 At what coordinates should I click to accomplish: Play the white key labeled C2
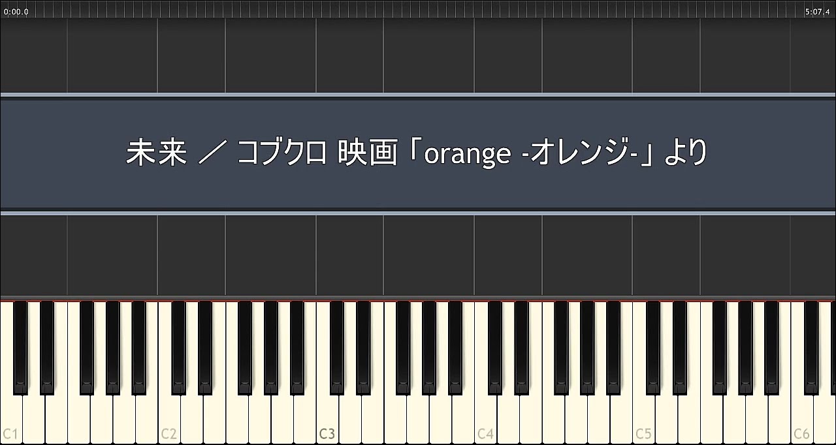[x=169, y=418]
